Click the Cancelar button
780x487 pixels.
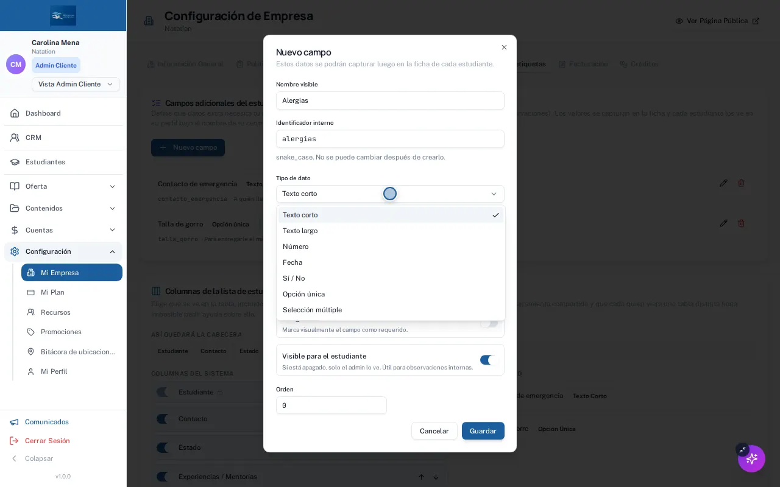pos(434,431)
